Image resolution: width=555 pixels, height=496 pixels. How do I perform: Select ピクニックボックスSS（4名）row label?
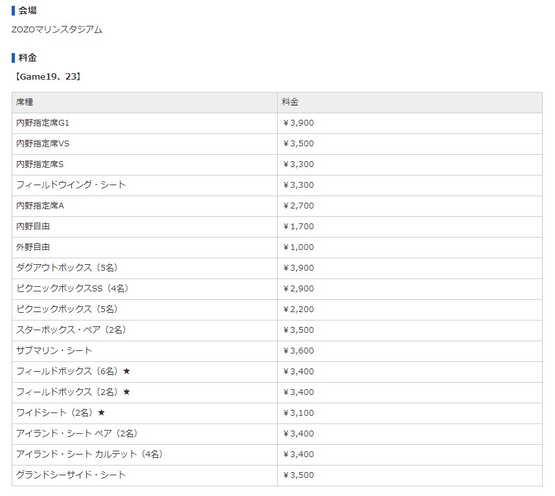(x=72, y=288)
